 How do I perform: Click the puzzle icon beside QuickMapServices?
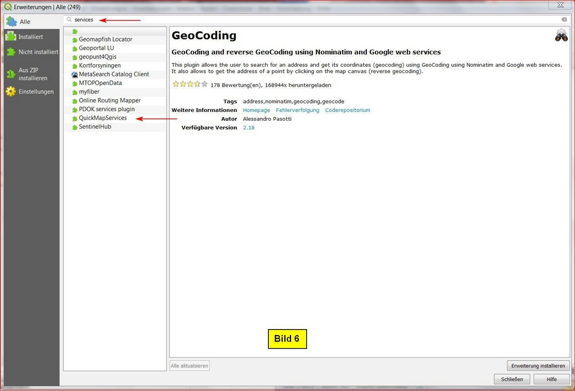click(75, 119)
